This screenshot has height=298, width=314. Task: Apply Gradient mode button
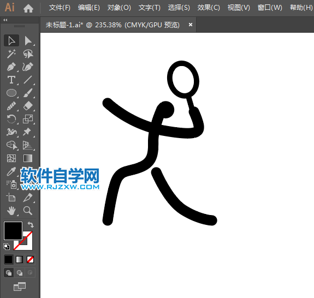coord(20,260)
